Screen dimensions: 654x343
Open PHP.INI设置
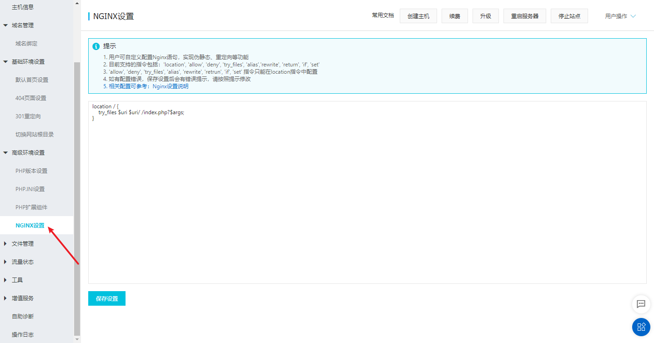(x=30, y=189)
